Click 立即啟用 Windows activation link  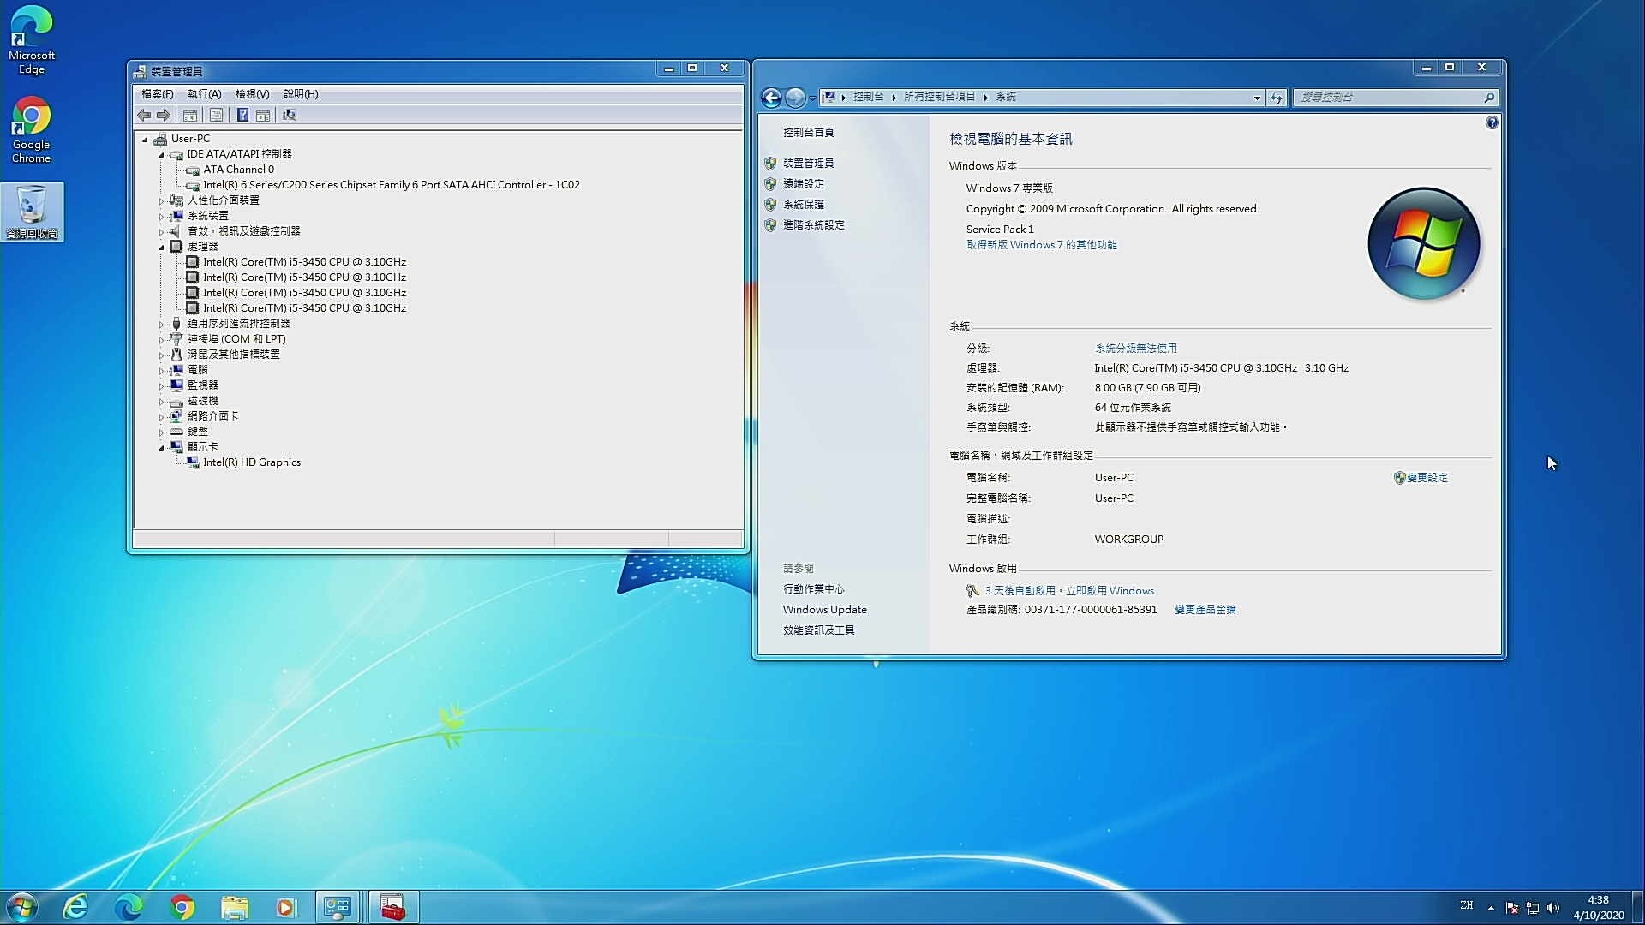pos(1110,591)
